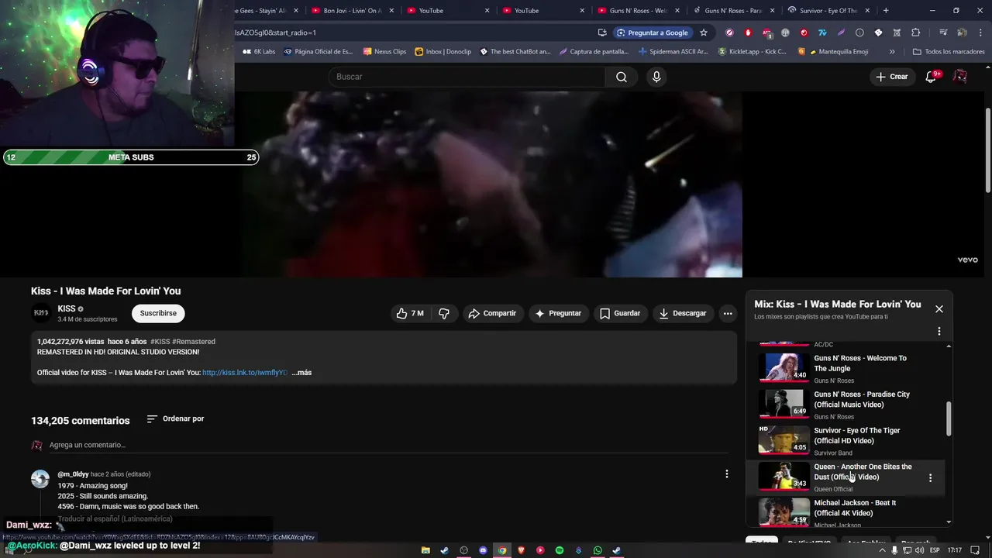Viewport: 992px width, 558px height.
Task: Open Chrome extensions puzzle icon
Action: [916, 33]
